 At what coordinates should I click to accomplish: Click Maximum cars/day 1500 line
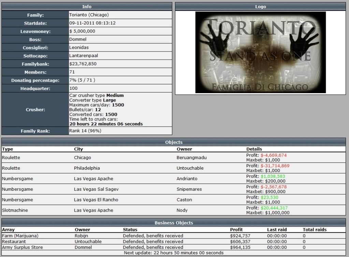tap(97, 105)
